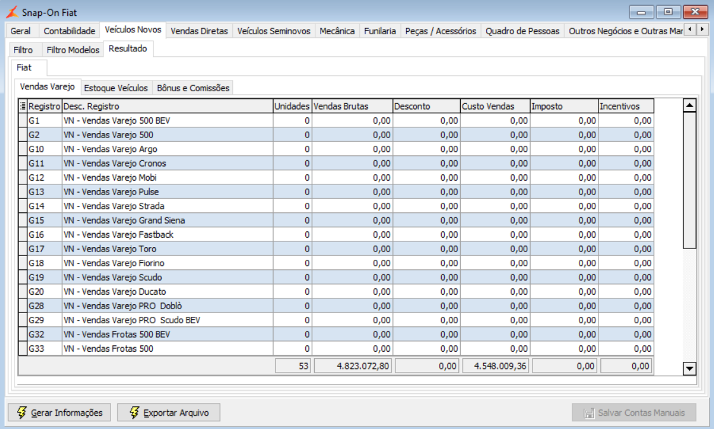This screenshot has width=714, height=429.
Task: Switch to Bônus e Comissões tab
Action: [x=193, y=87]
